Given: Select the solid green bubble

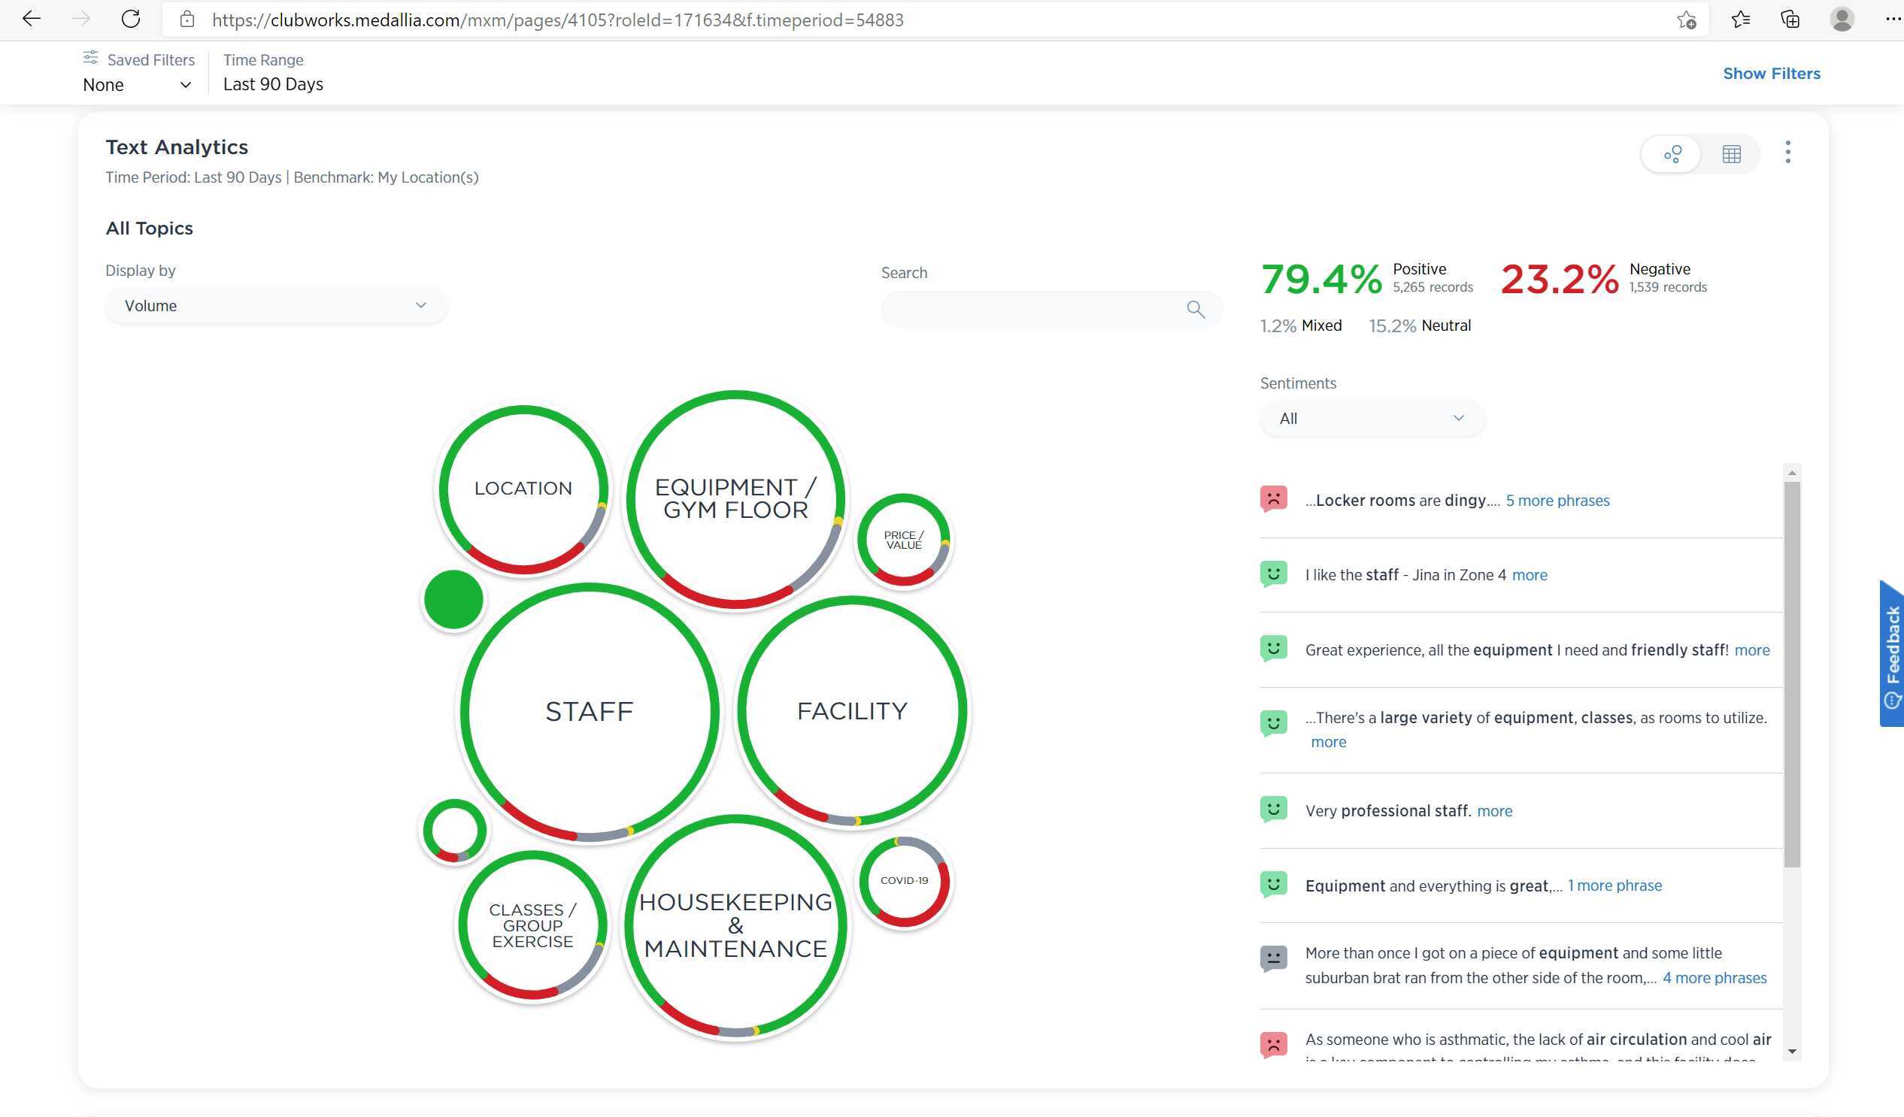Looking at the screenshot, I should tap(453, 599).
